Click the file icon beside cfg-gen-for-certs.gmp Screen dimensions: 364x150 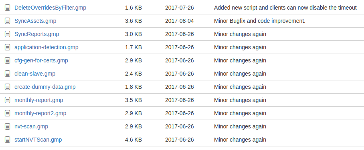8,60
